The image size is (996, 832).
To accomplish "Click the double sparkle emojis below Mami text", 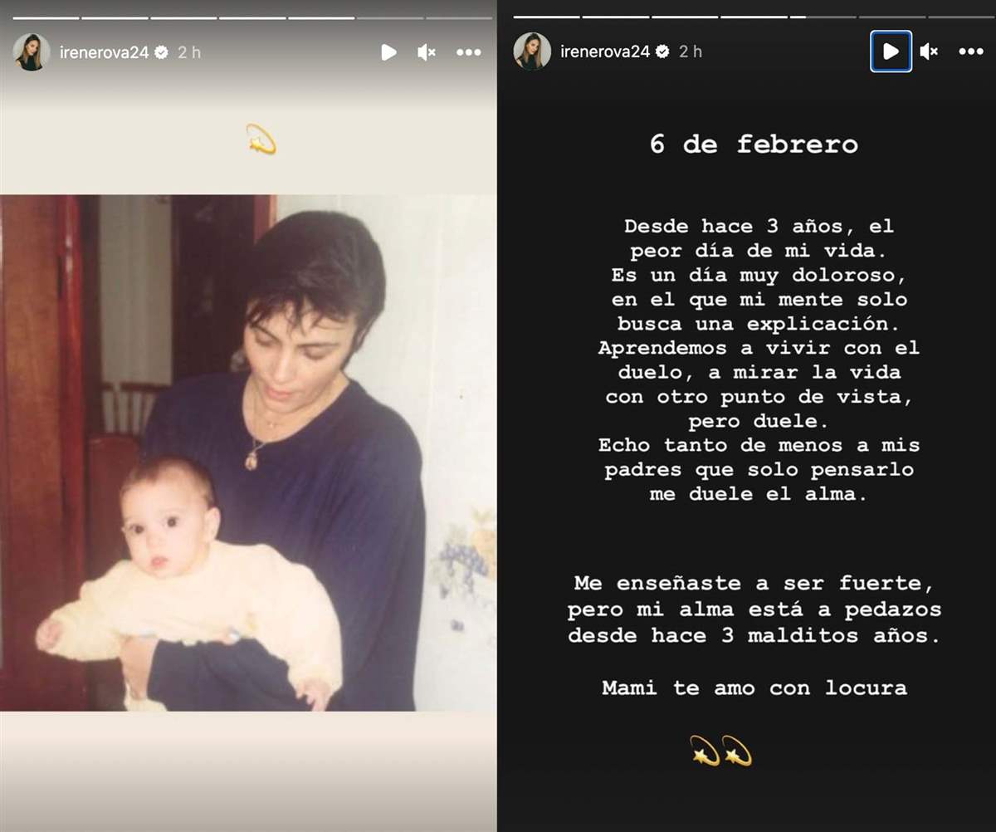I will tap(721, 751).
